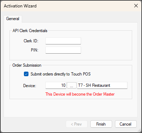The width and height of the screenshot is (142, 133).
Task: Switch to the General tab
Action: point(13,19)
